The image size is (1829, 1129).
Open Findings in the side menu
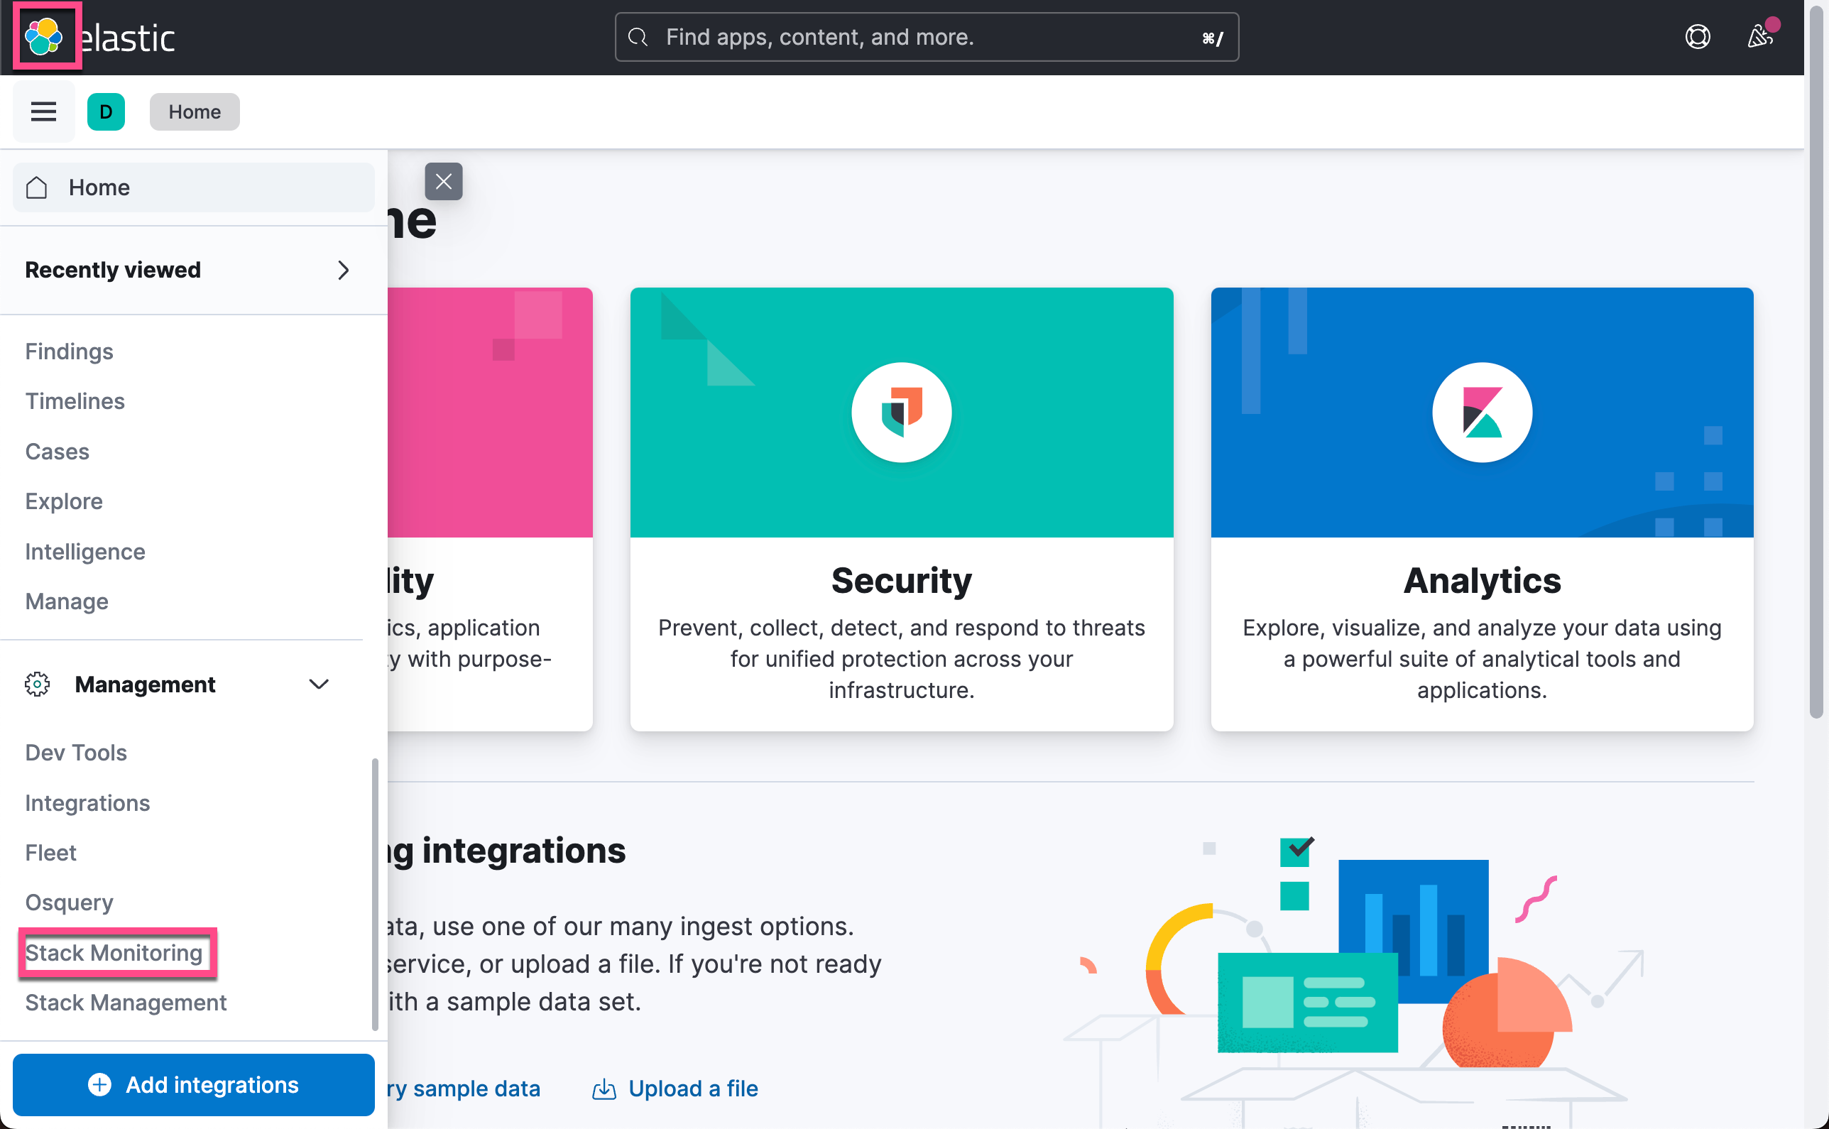tap(69, 351)
